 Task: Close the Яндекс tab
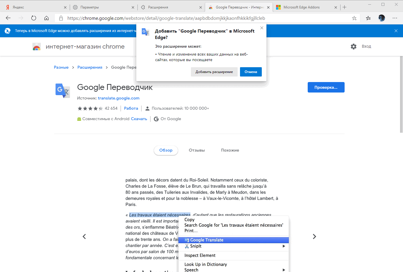65,8
